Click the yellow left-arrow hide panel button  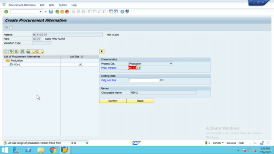click(102, 51)
